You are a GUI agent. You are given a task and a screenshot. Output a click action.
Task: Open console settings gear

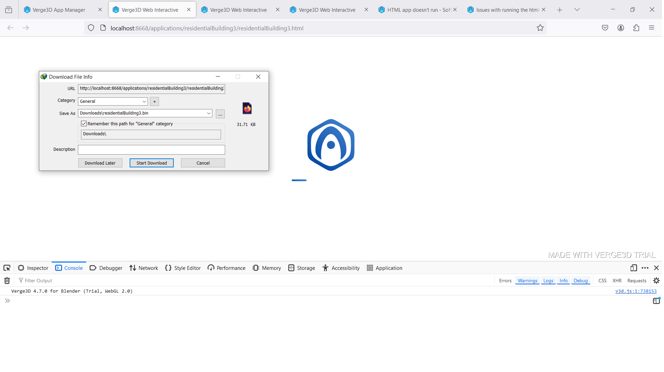click(656, 281)
